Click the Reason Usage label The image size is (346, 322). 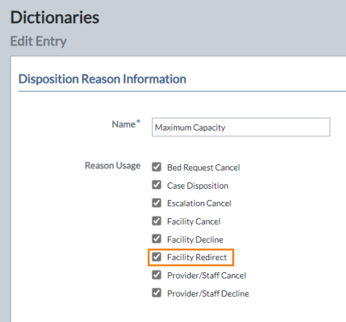tap(112, 166)
